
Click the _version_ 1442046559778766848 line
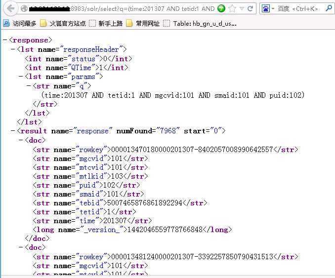pos(132,230)
